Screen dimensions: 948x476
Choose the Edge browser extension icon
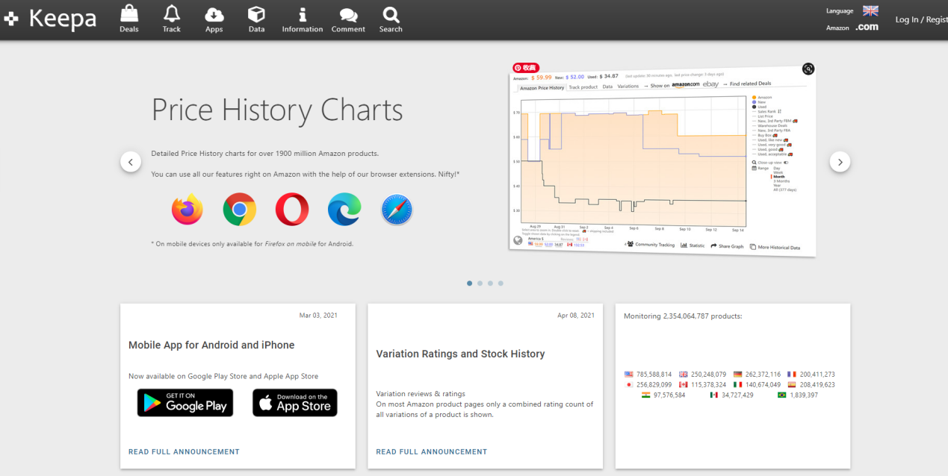[x=344, y=210]
